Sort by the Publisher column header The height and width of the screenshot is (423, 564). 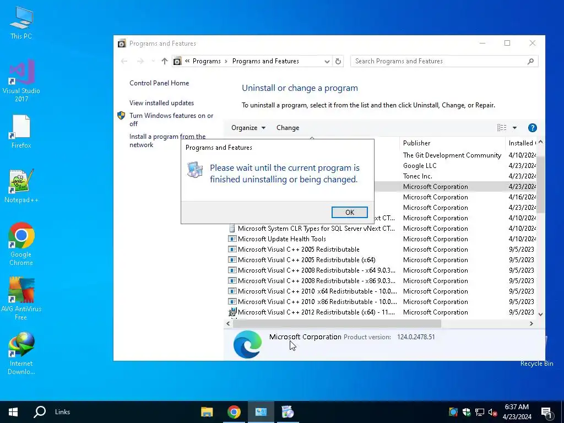coord(452,143)
